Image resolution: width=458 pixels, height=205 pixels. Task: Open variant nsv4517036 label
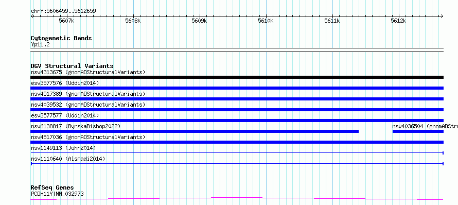click(x=88, y=137)
